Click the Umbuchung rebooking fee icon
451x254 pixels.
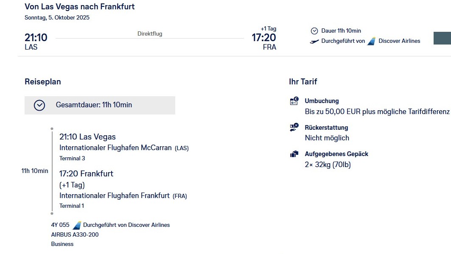pos(294,101)
